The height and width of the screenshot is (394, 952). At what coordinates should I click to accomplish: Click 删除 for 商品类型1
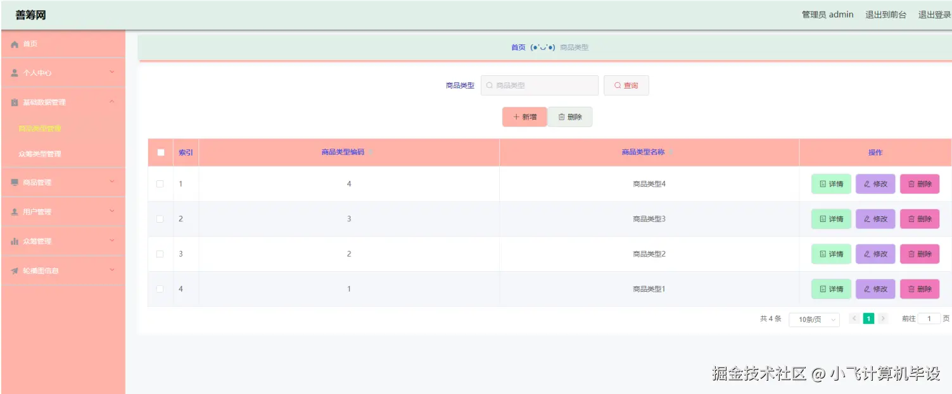click(920, 289)
